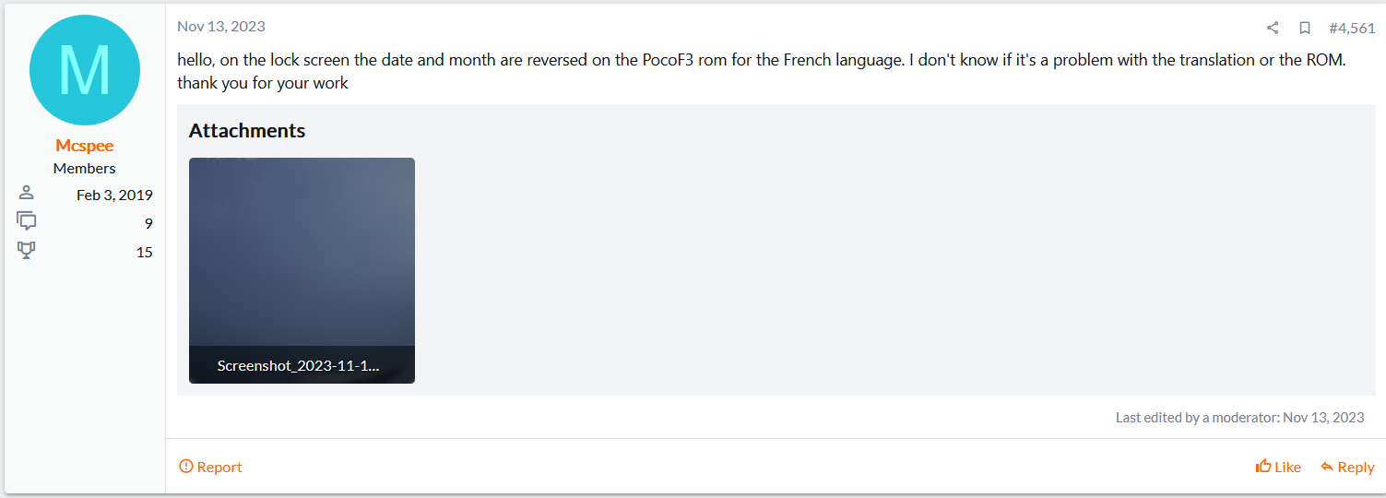The image size is (1386, 498).
Task: Open the Mcspee avatar circle
Action: coord(85,70)
